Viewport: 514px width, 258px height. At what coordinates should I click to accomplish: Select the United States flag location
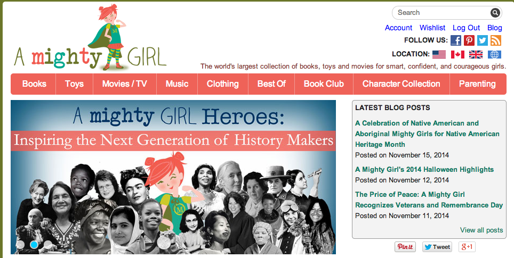coord(439,54)
